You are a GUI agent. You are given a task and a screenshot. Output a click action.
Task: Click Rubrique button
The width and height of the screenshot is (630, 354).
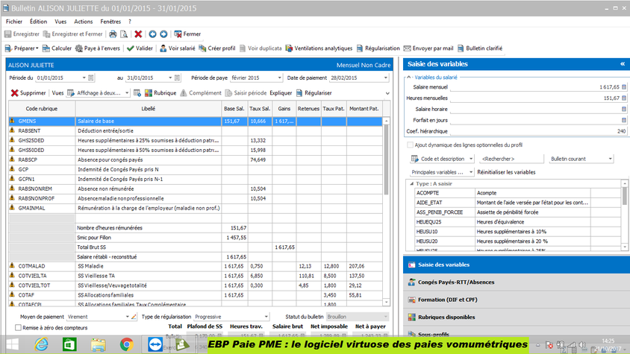point(160,93)
